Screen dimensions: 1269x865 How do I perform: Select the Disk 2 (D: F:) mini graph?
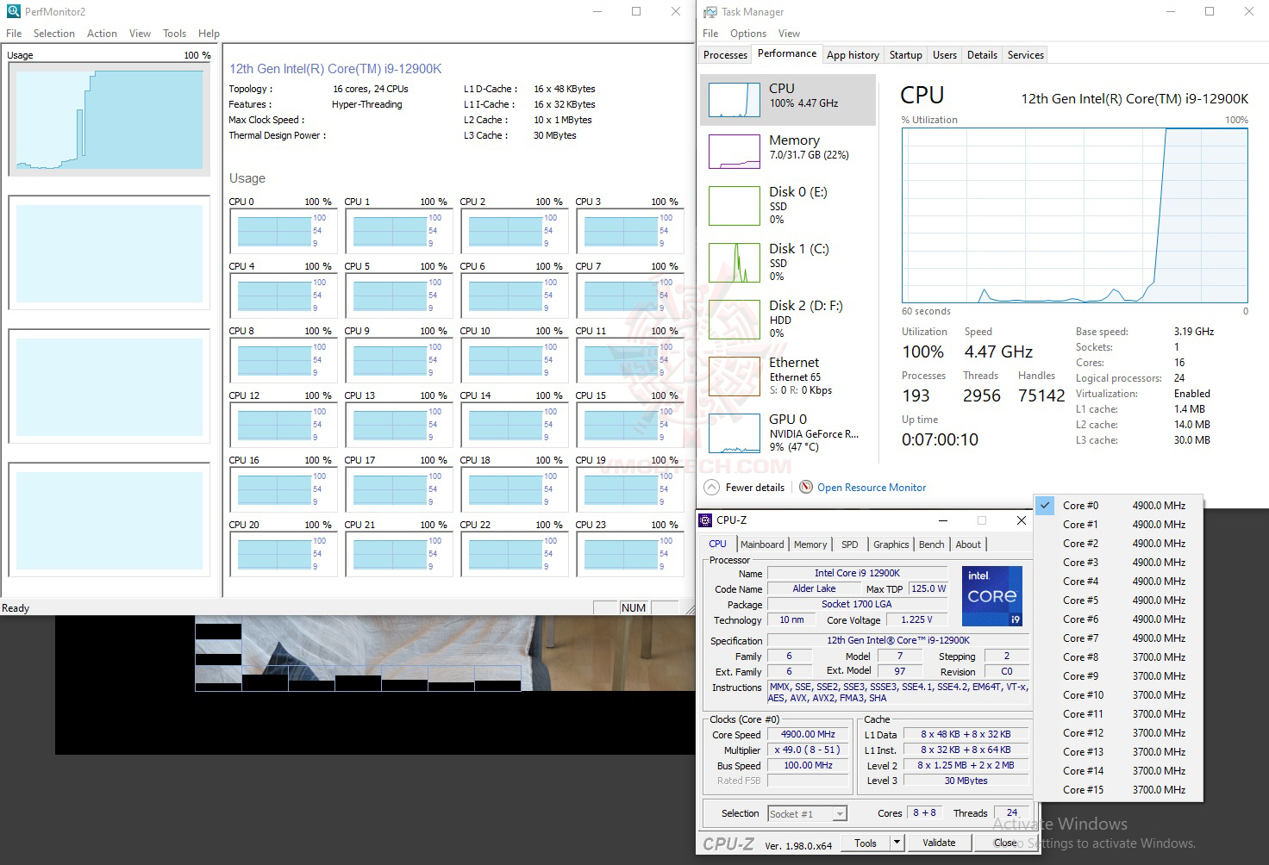coord(734,320)
